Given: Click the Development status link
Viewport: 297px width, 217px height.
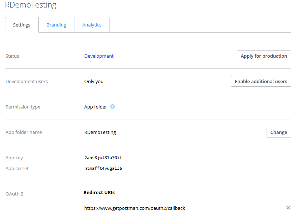Looking at the screenshot, I should click(x=99, y=56).
